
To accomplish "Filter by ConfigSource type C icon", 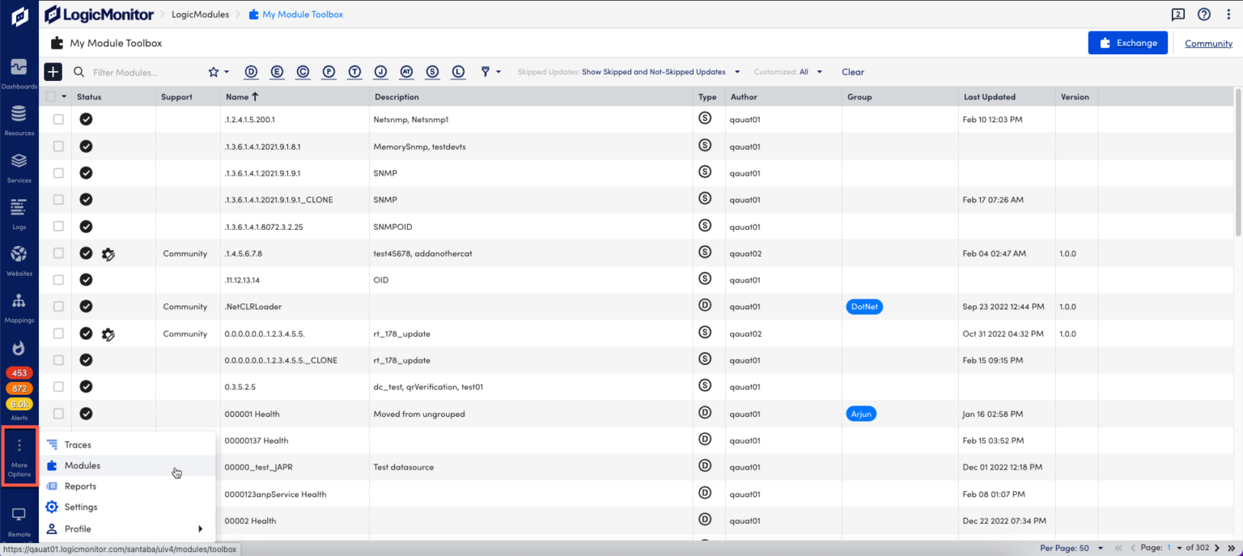I will 303,72.
